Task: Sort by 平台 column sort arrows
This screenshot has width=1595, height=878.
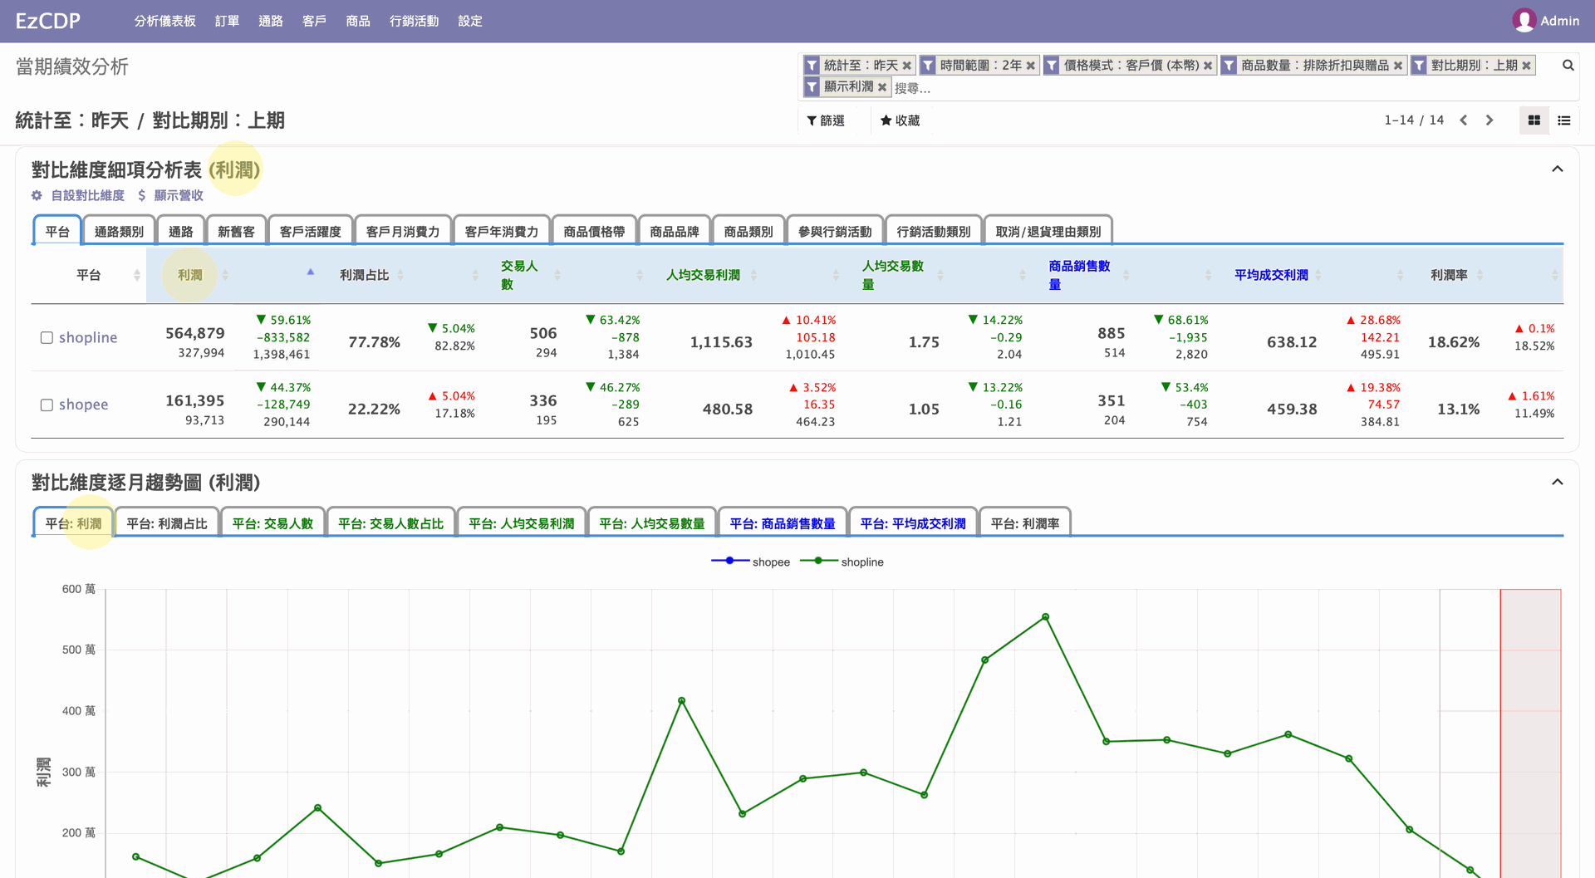Action: click(136, 275)
